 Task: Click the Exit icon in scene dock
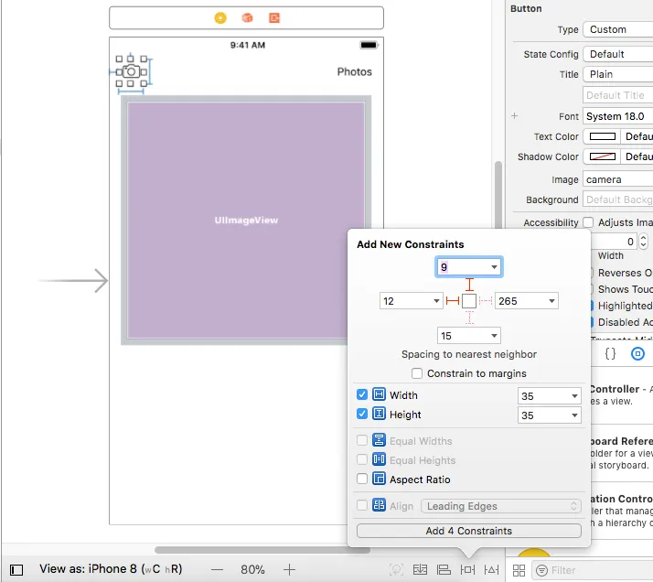(274, 18)
